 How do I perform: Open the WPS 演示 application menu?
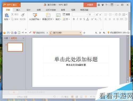coord(11,5)
